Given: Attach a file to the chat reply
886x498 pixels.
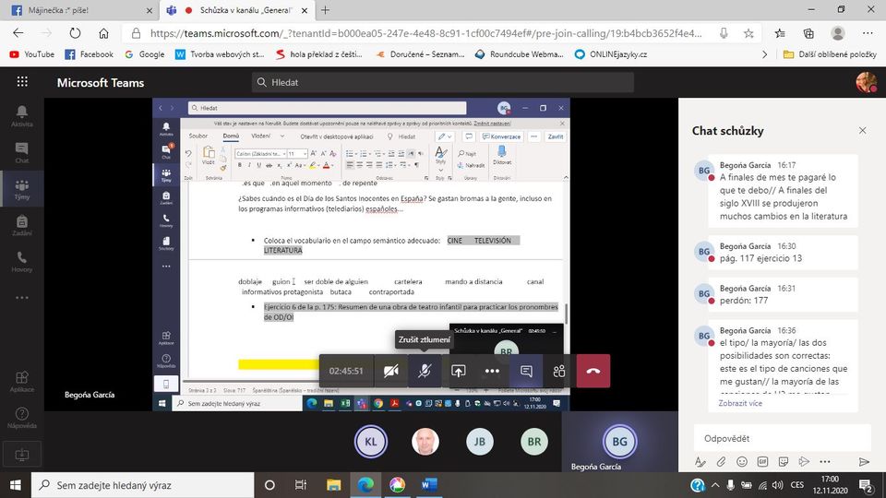Looking at the screenshot, I should point(722,462).
